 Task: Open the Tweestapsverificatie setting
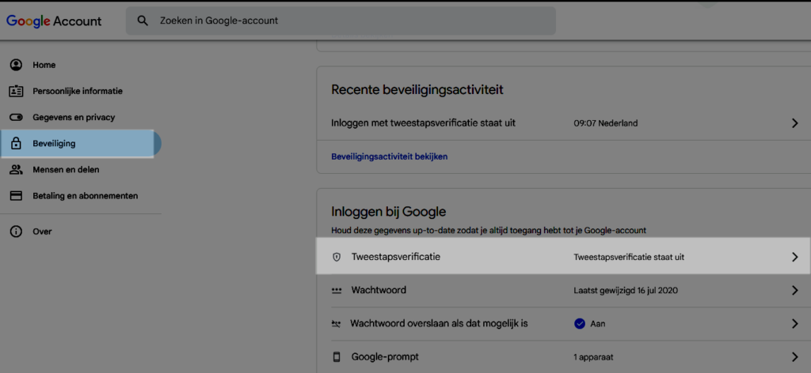click(563, 256)
